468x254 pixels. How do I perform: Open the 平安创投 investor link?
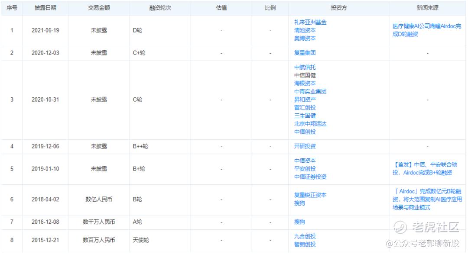(x=305, y=169)
